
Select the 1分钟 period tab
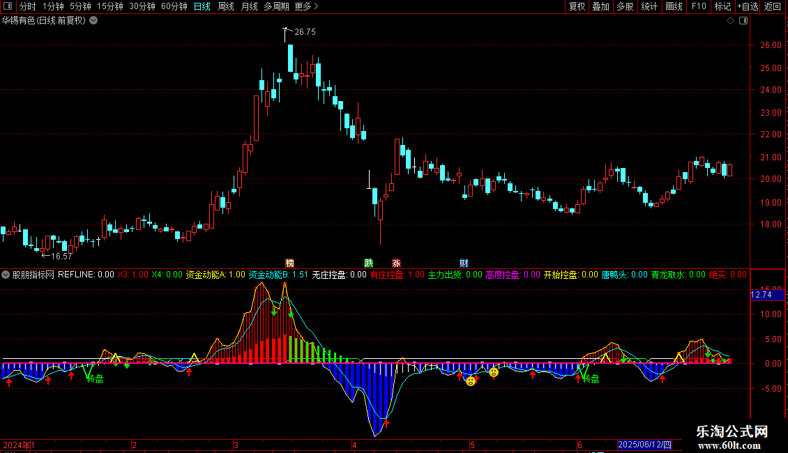pyautogui.click(x=53, y=6)
